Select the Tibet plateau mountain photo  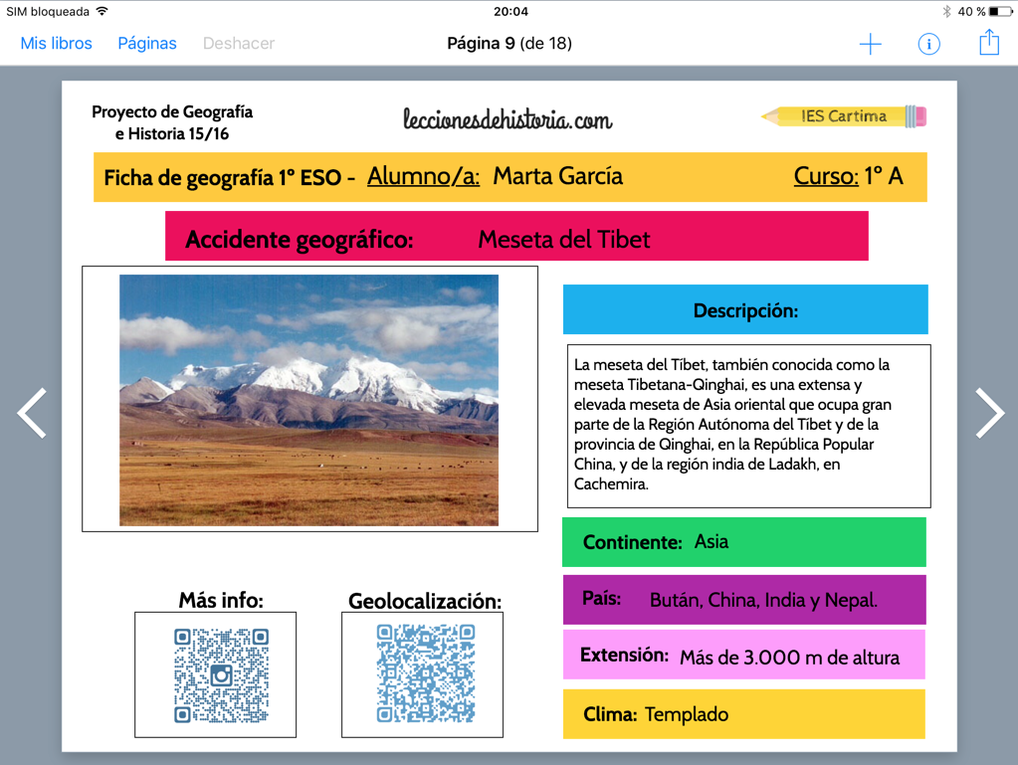308,400
